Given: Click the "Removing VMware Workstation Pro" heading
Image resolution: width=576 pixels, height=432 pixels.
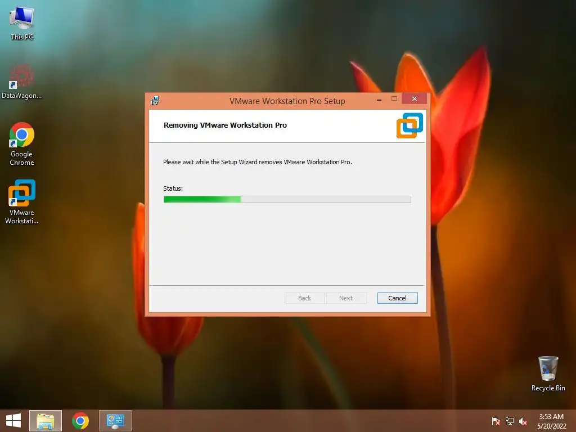Looking at the screenshot, I should pos(225,125).
